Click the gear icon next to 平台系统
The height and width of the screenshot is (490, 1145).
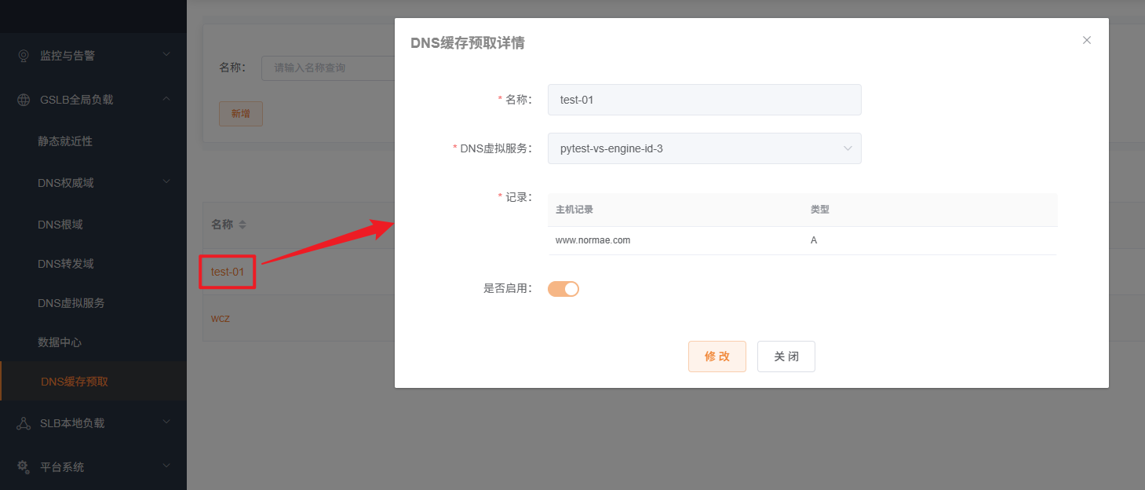24,466
